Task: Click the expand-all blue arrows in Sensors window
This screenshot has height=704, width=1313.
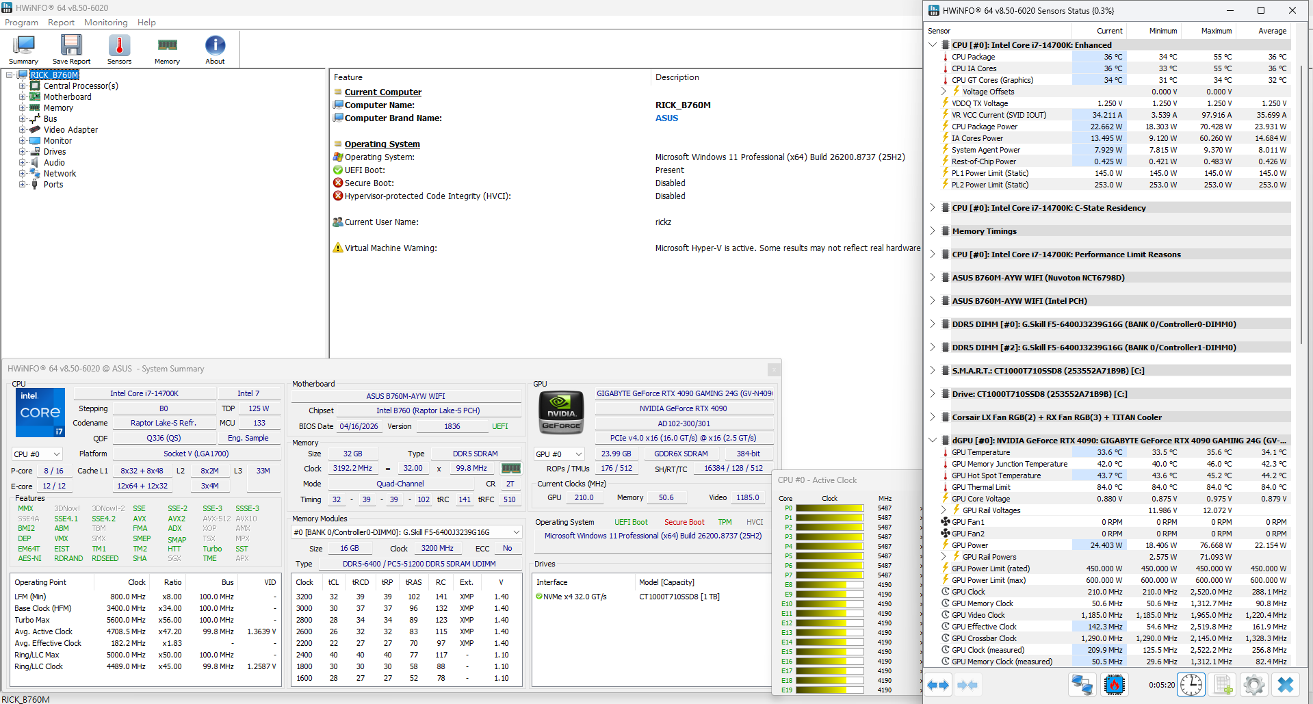Action: (938, 685)
